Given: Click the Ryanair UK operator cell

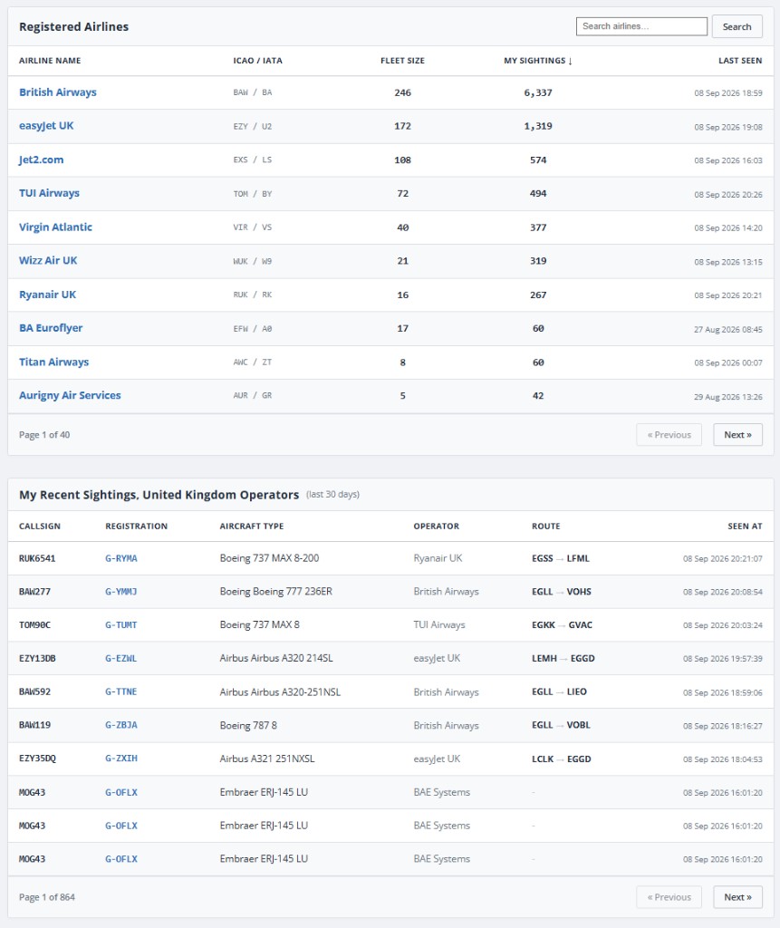Looking at the screenshot, I should (438, 558).
